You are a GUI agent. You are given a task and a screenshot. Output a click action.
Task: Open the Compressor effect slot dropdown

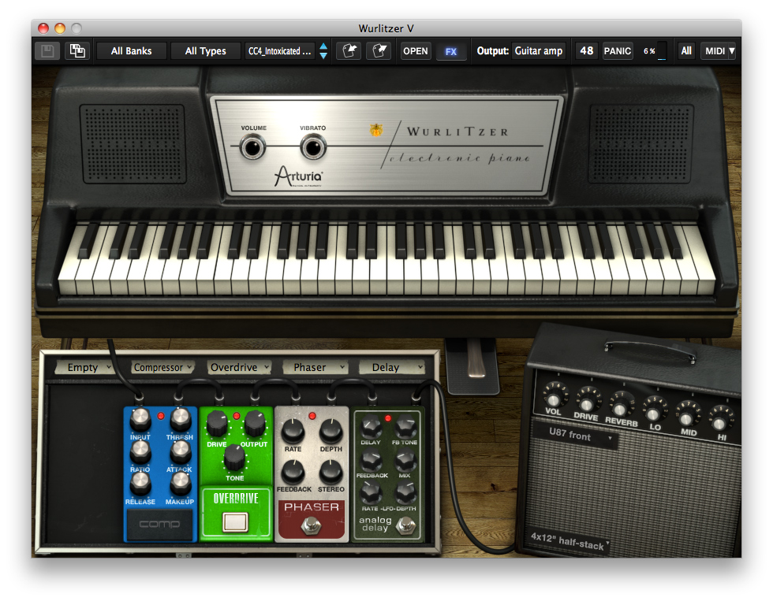(x=163, y=367)
